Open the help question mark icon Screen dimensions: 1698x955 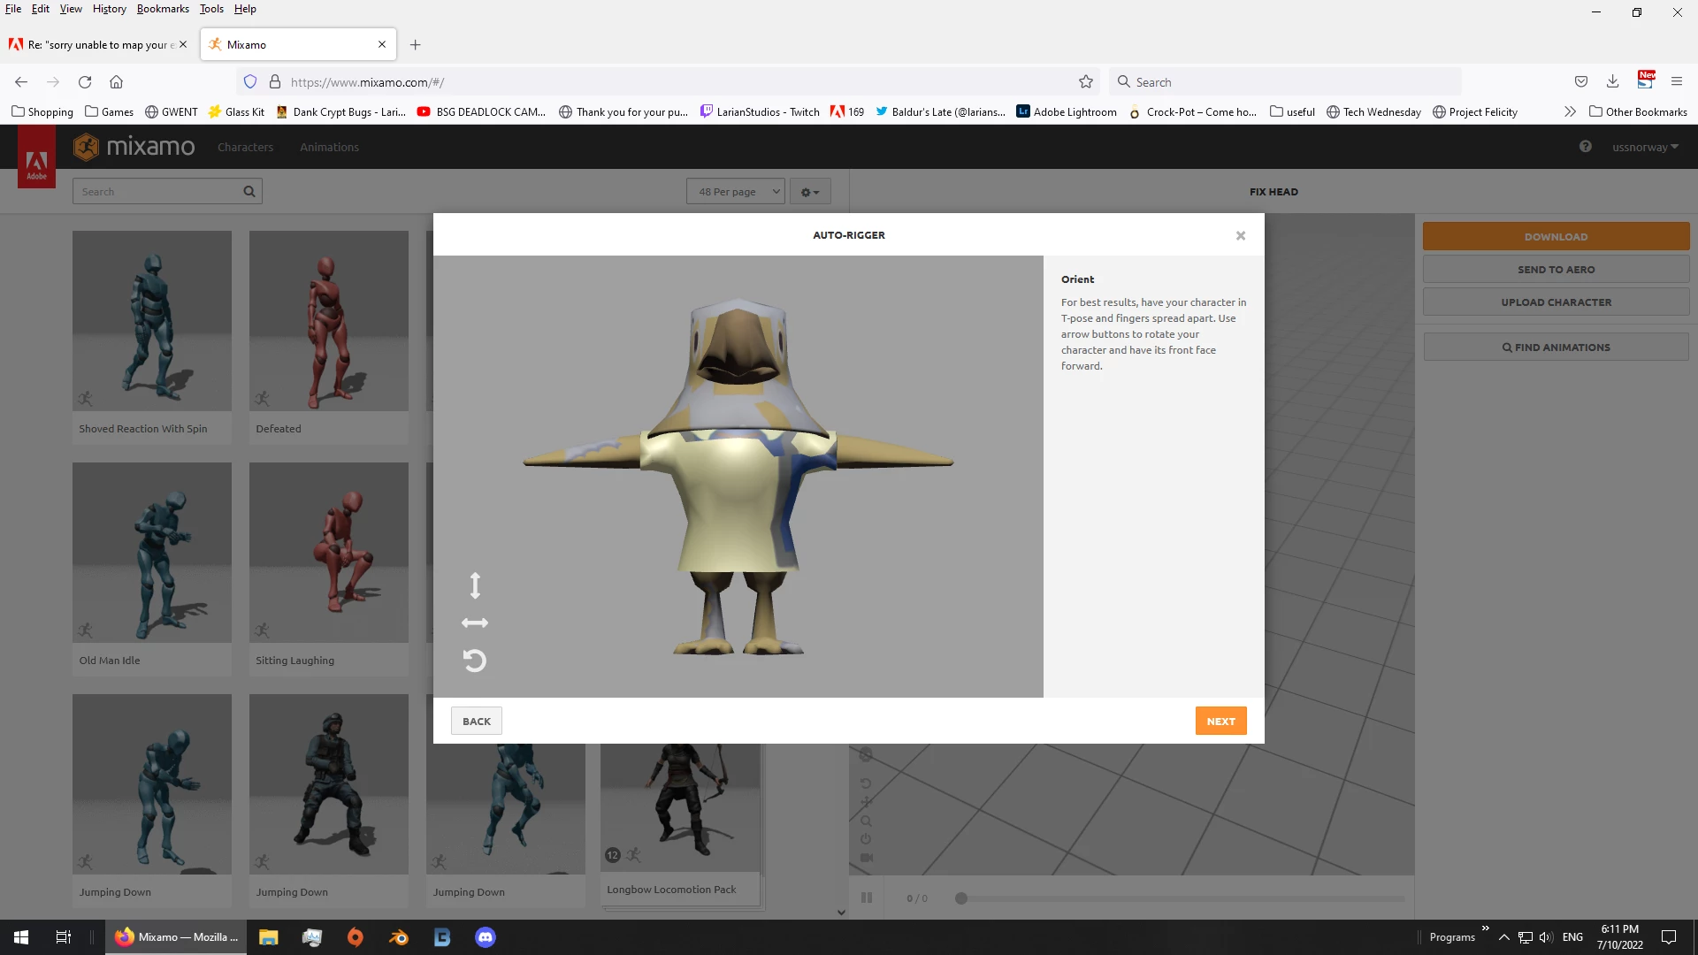[1586, 147]
